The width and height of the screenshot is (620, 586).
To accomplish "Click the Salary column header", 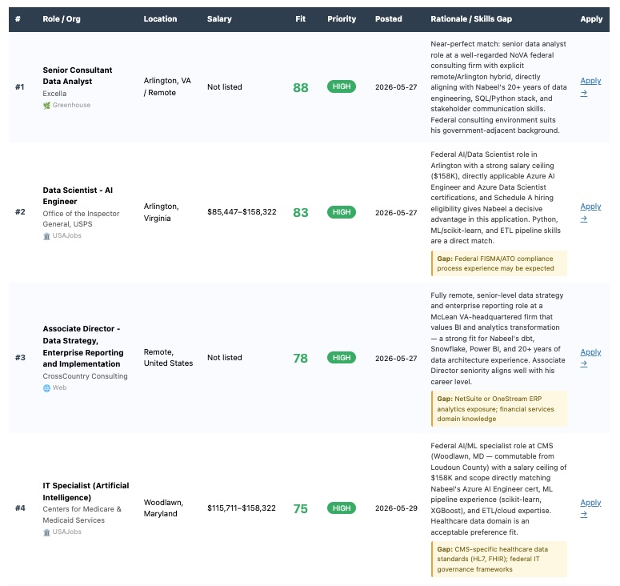I will pyautogui.click(x=219, y=19).
